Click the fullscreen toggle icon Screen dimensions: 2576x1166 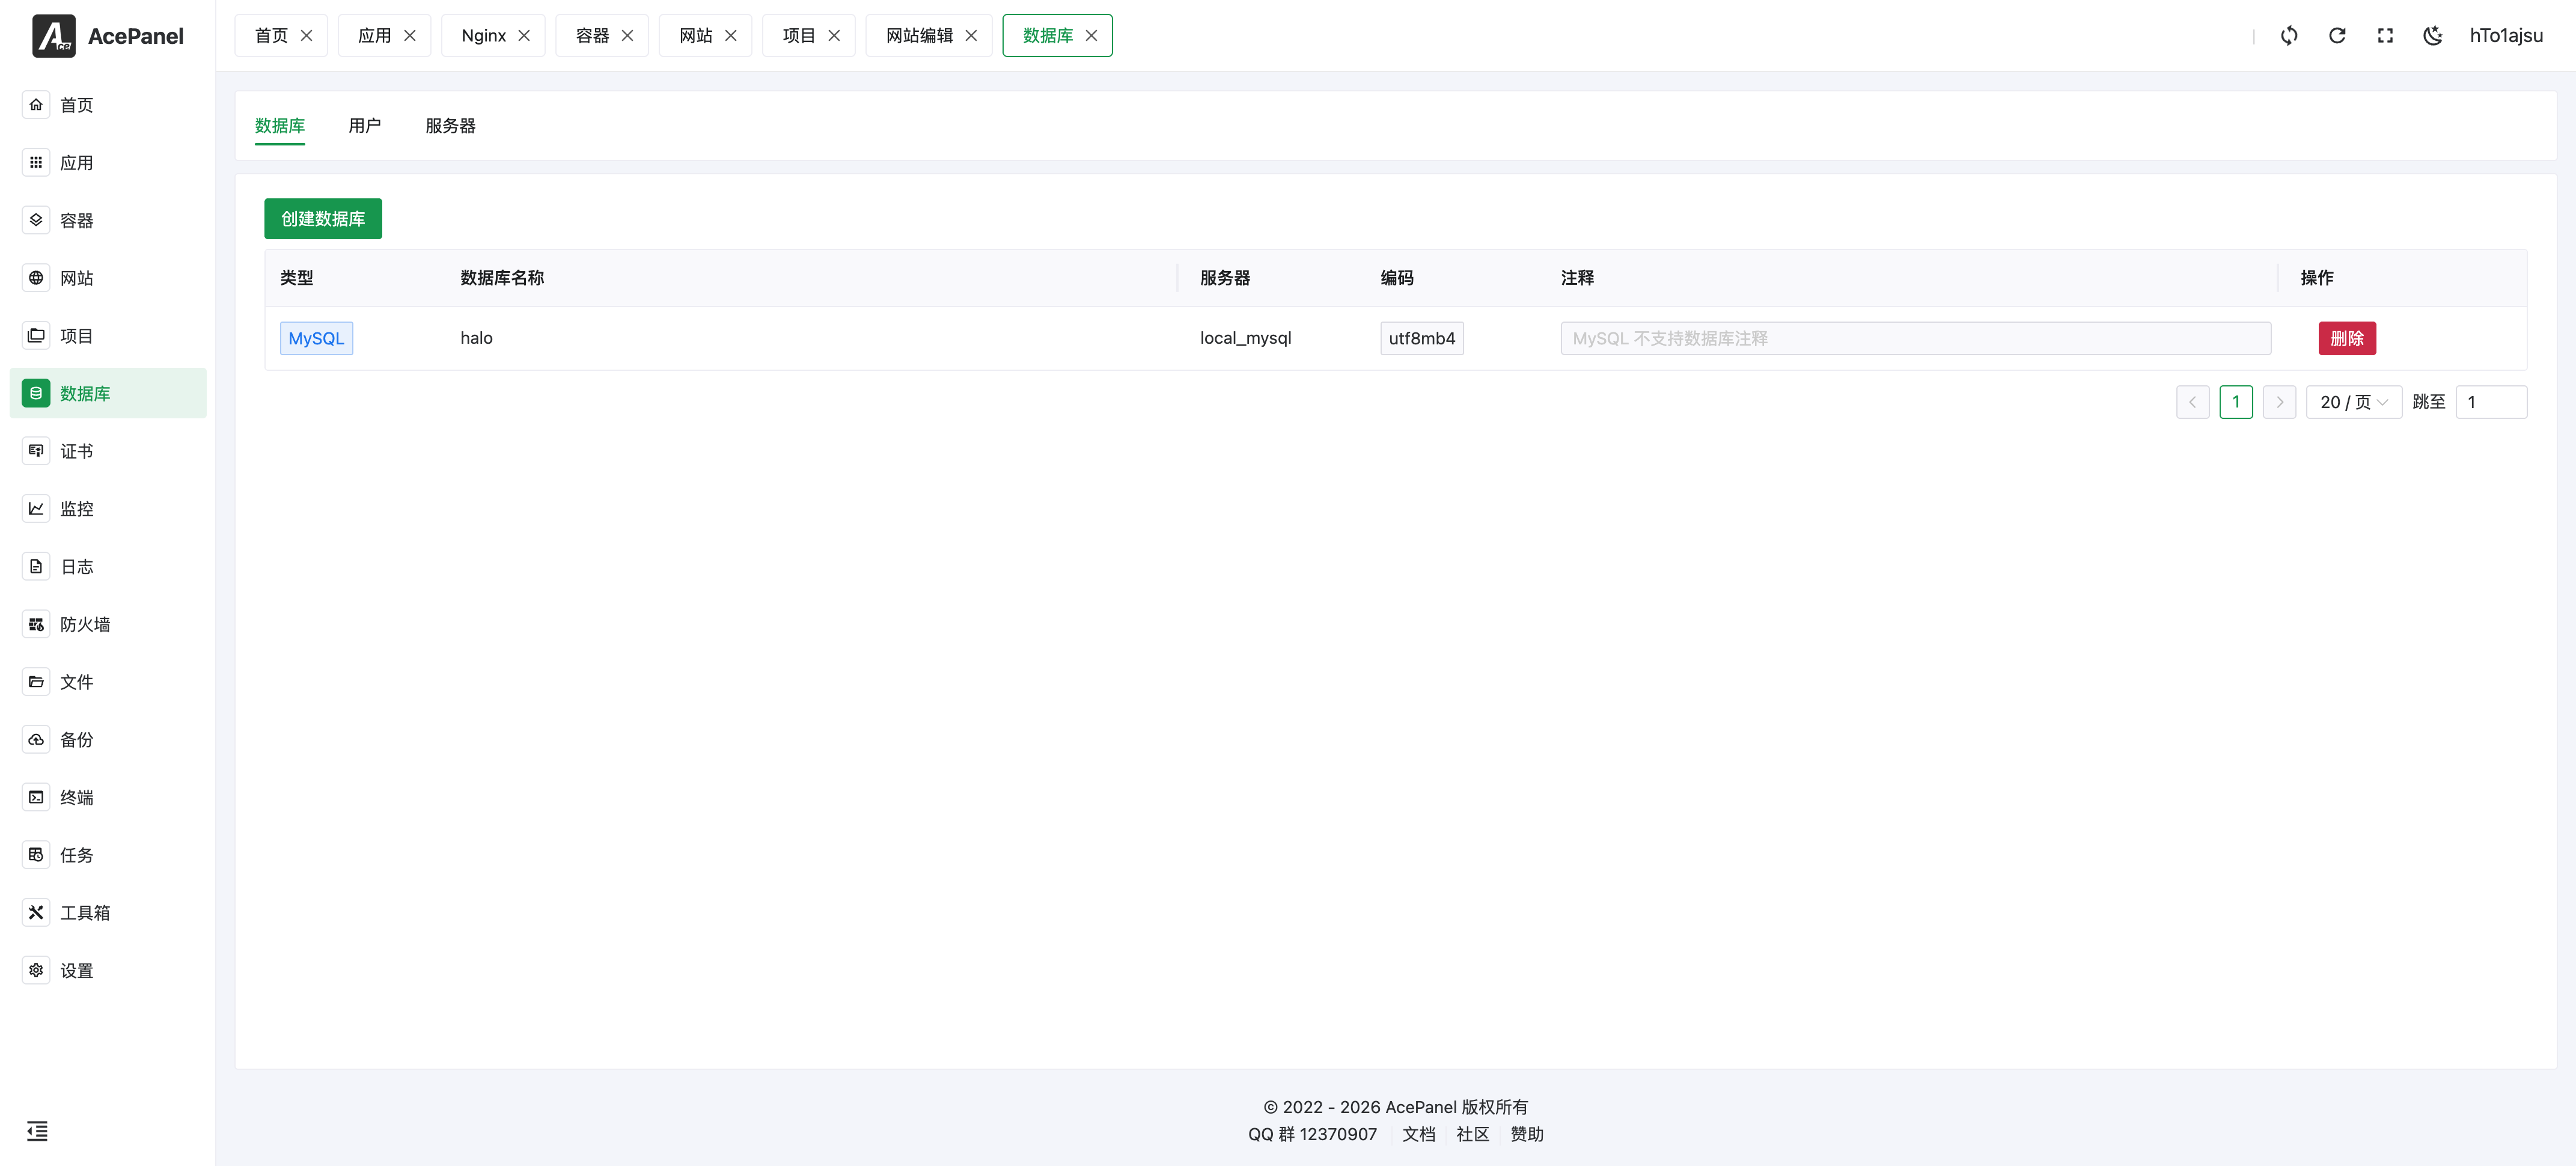click(2384, 36)
